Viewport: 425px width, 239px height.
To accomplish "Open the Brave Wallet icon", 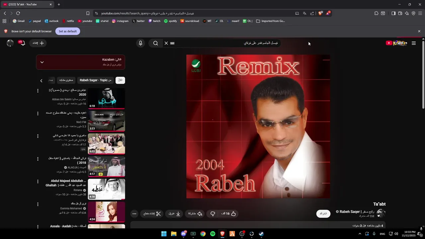I will (400, 13).
